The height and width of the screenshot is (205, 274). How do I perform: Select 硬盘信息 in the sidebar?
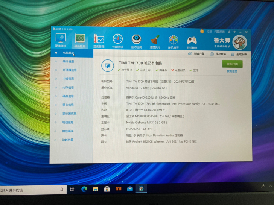(x=68, y=96)
